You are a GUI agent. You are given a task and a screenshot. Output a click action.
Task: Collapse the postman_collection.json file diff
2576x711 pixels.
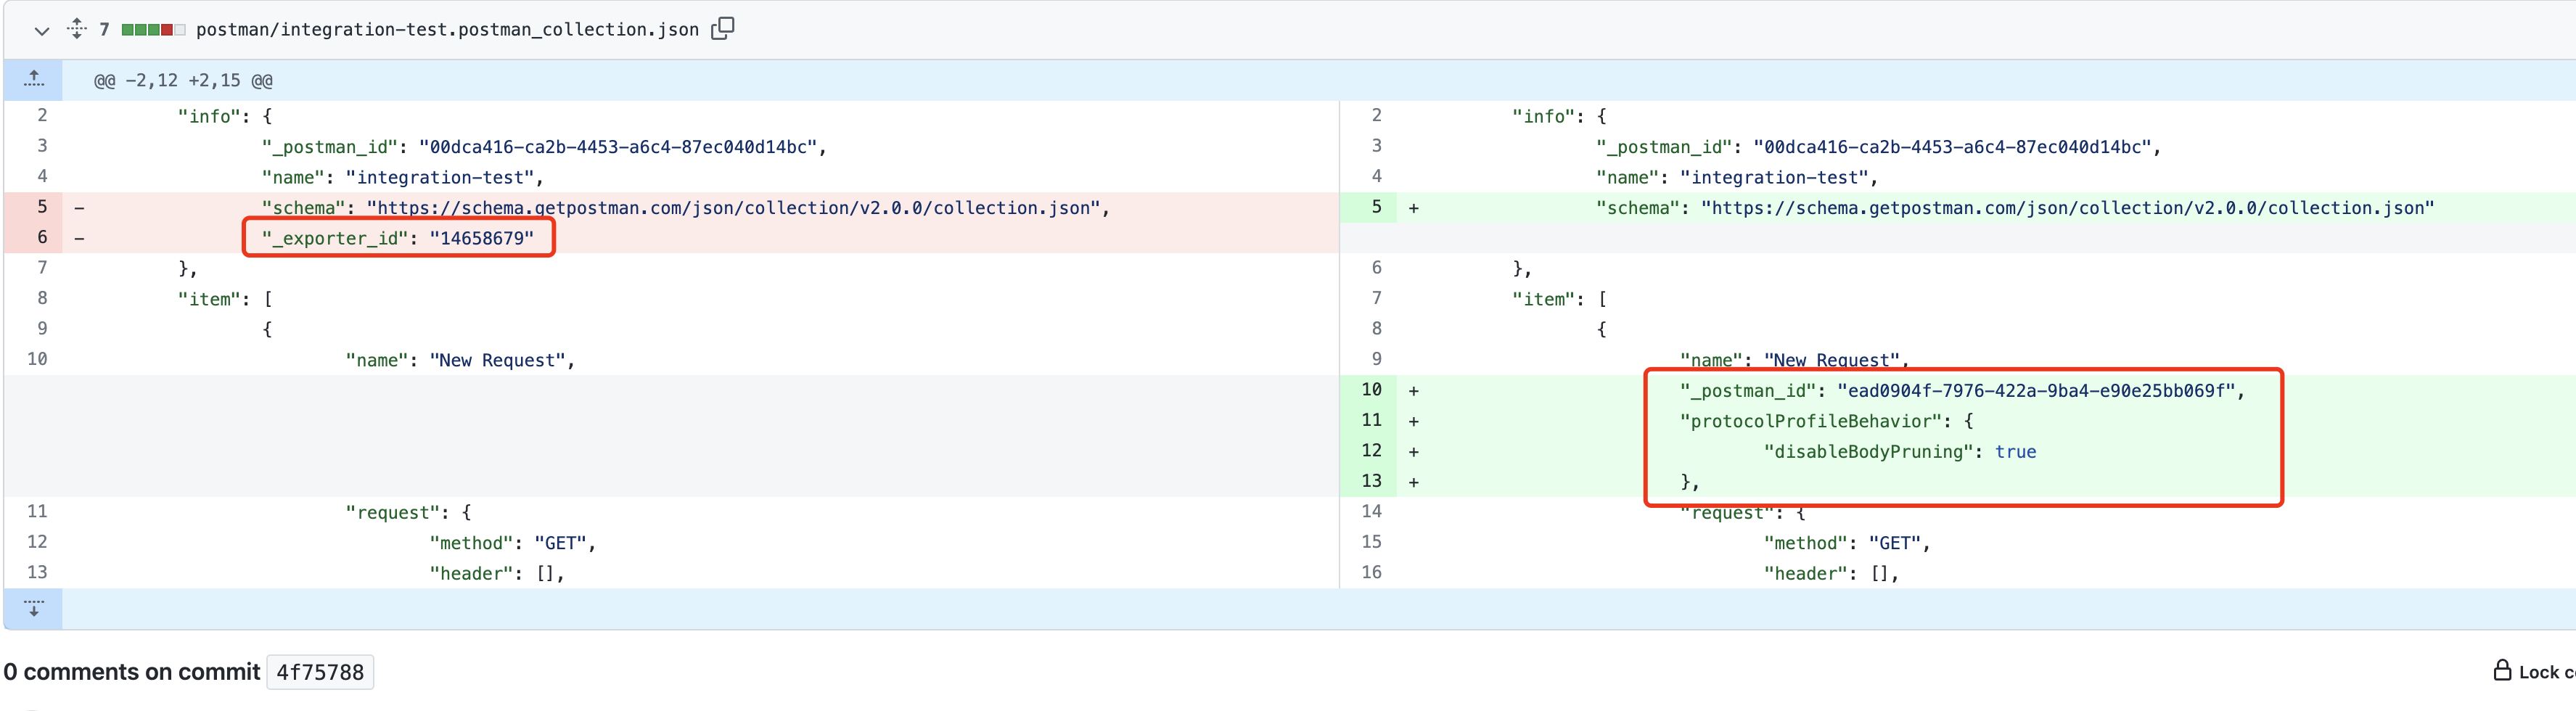[41, 31]
